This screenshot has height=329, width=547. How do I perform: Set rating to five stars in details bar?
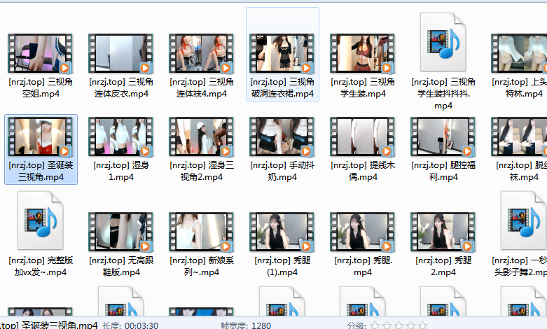422,325
